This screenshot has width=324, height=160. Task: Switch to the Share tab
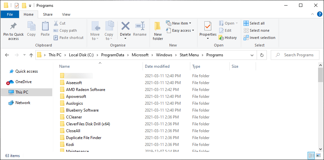(x=48, y=14)
